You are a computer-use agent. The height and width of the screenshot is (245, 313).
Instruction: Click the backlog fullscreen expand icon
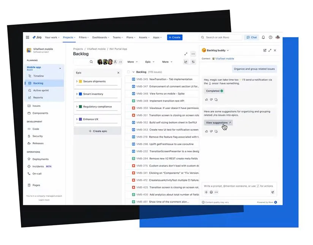tap(186, 54)
